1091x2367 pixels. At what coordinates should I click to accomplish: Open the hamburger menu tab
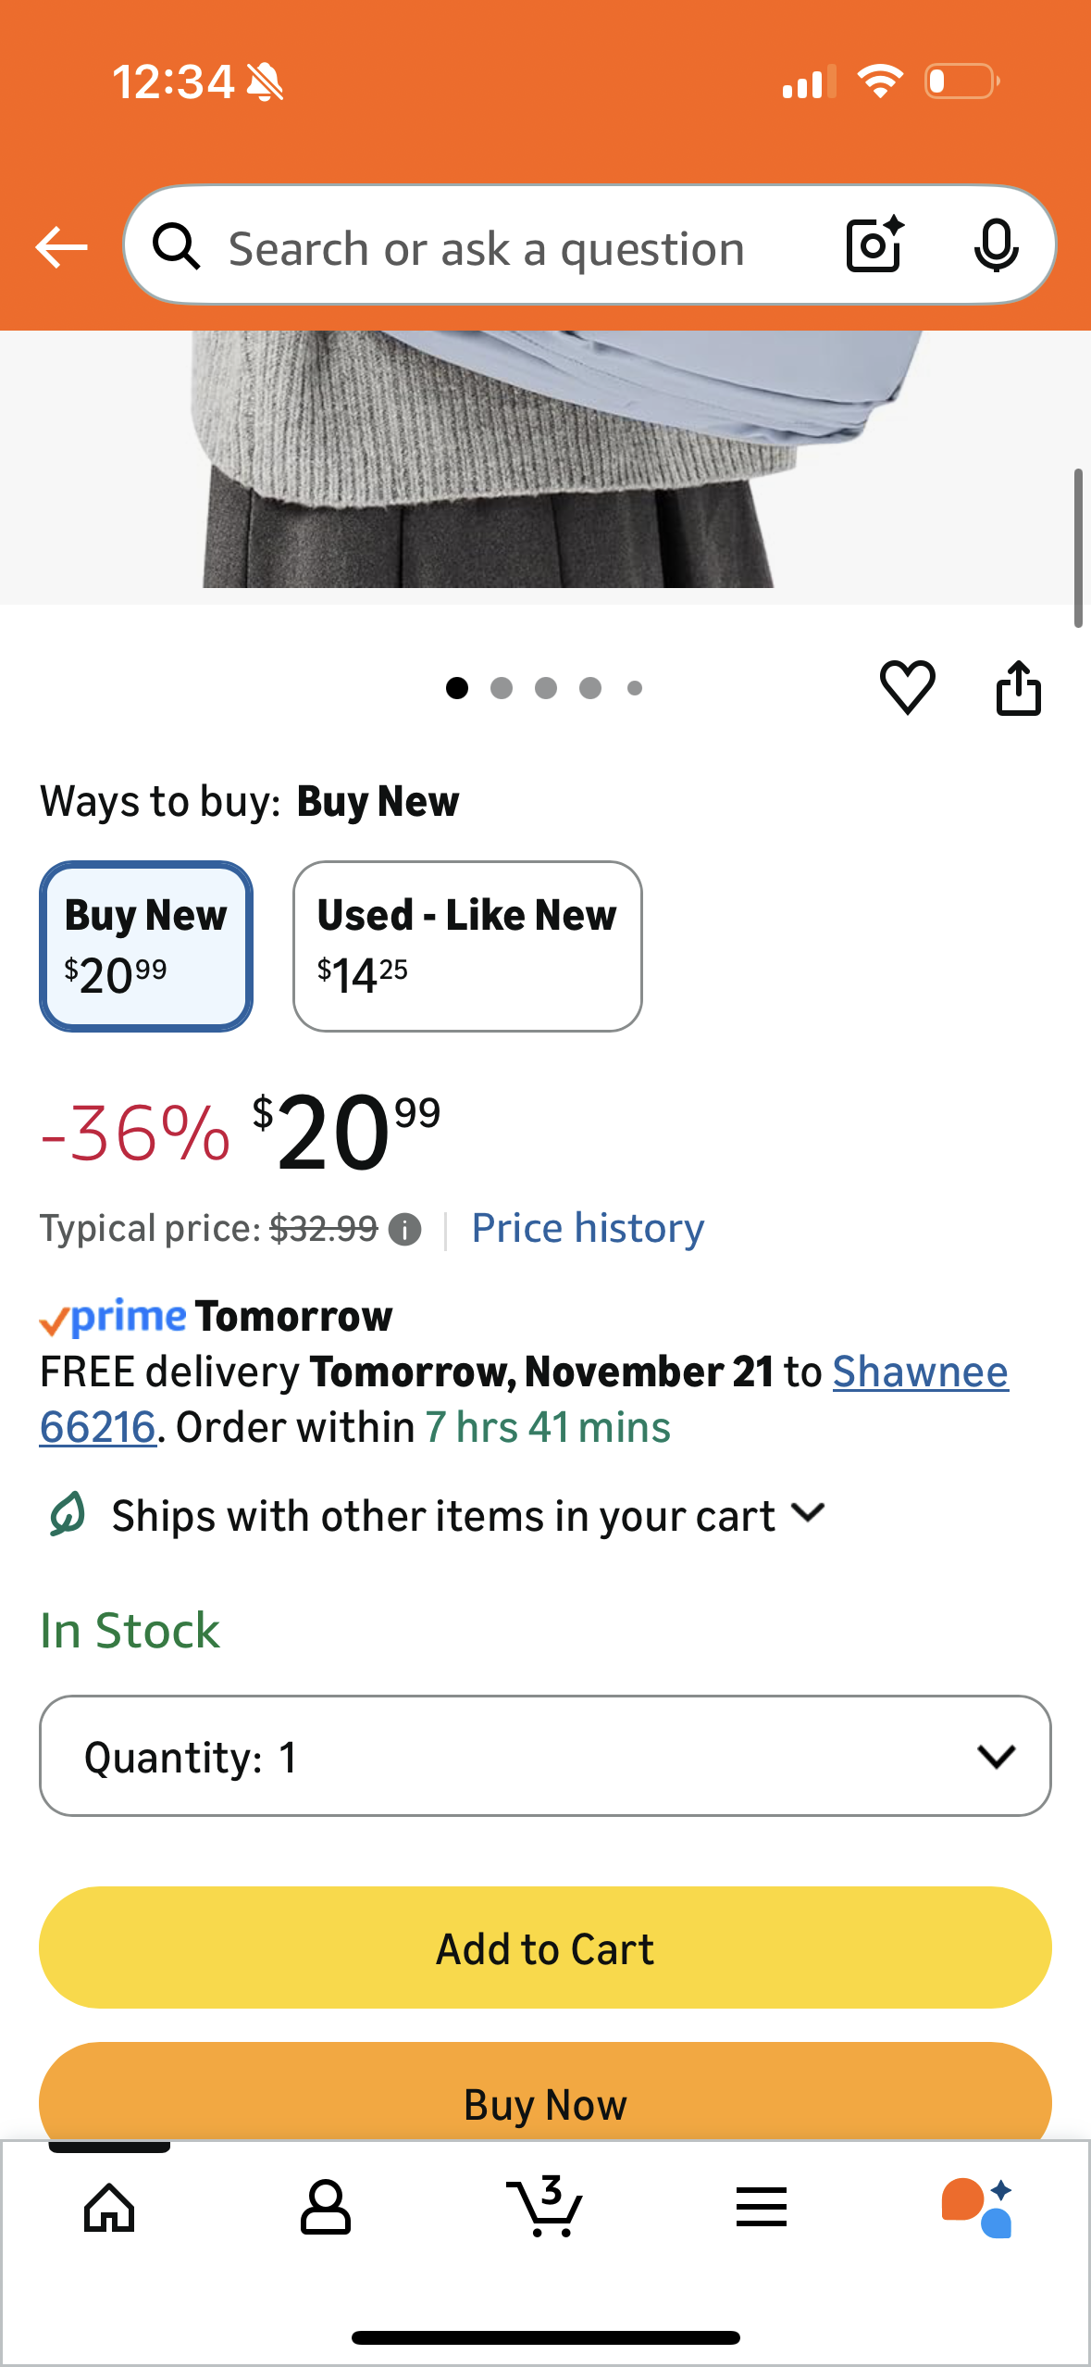tap(762, 2208)
